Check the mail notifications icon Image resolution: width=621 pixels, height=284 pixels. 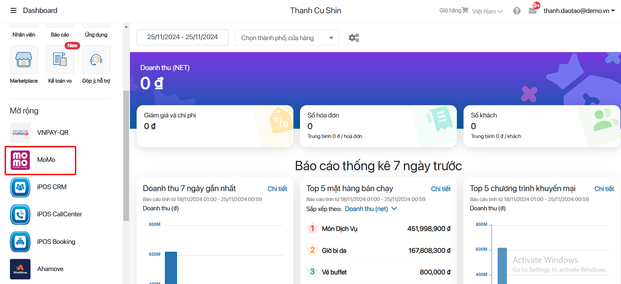tap(532, 11)
